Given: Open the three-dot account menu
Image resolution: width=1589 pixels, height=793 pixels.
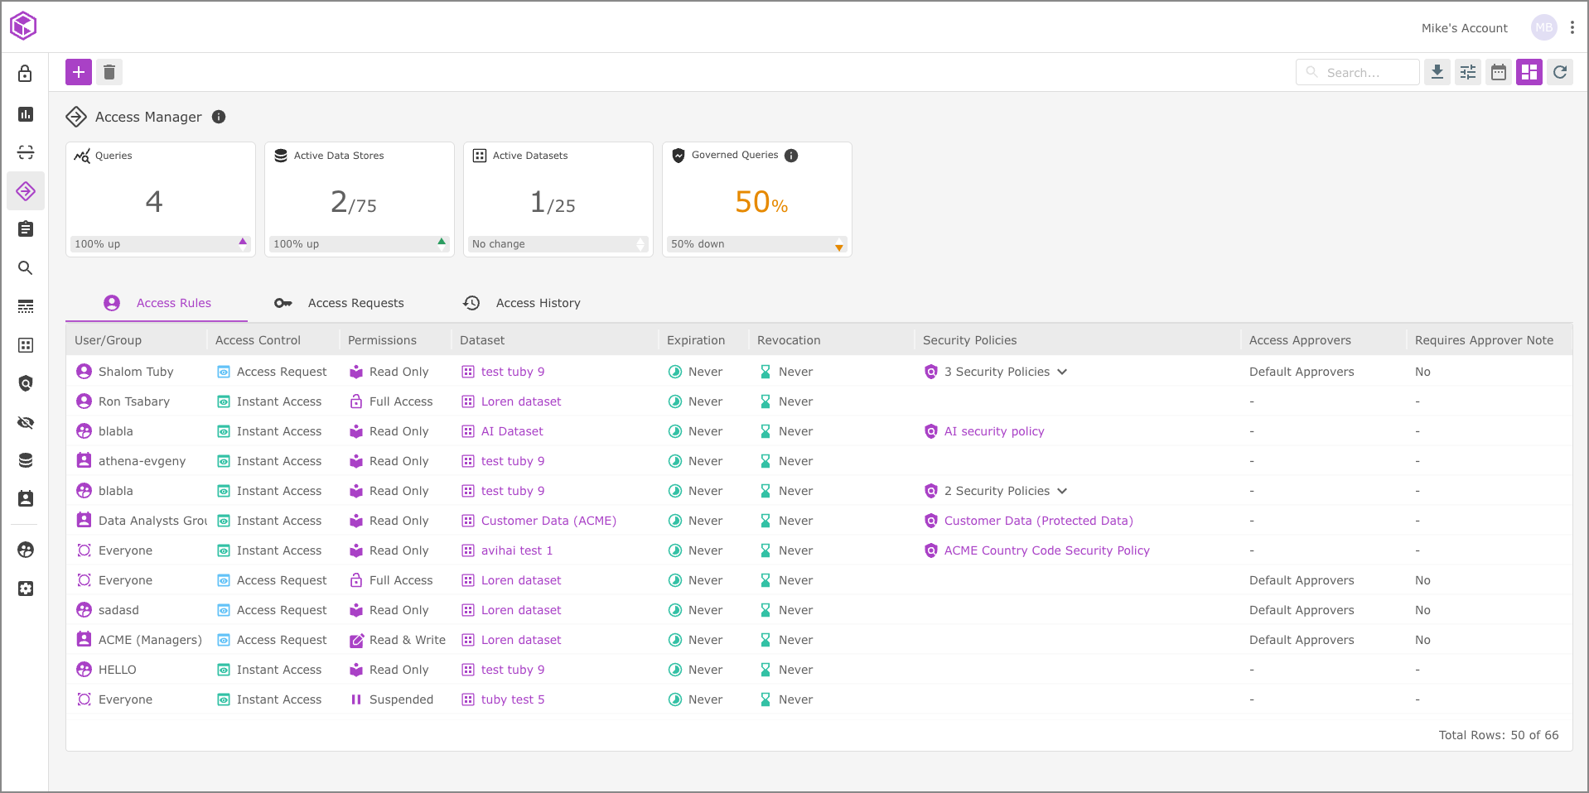Looking at the screenshot, I should [1572, 27].
